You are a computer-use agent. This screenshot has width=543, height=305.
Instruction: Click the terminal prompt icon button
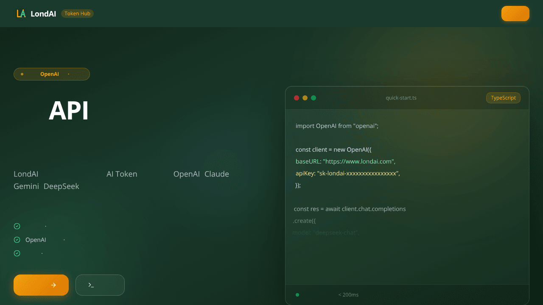coord(100,285)
